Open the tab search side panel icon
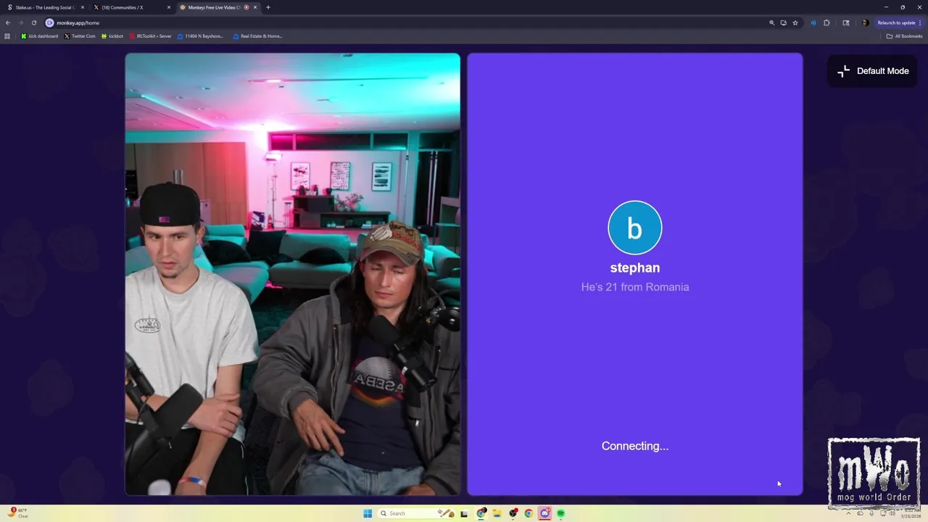The height and width of the screenshot is (522, 928). pyautogui.click(x=845, y=22)
